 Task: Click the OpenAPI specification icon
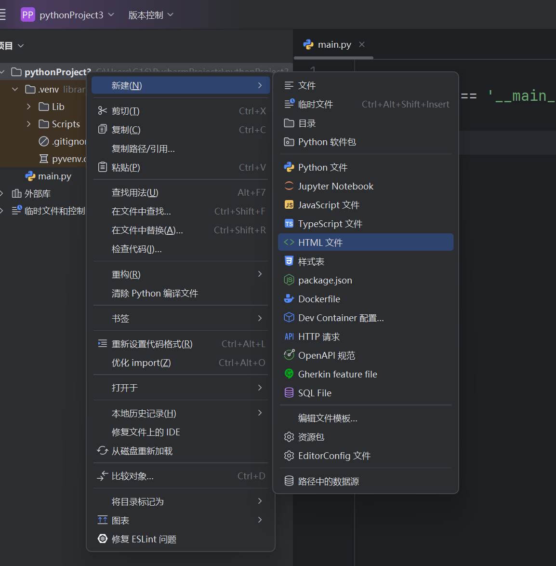tap(289, 355)
